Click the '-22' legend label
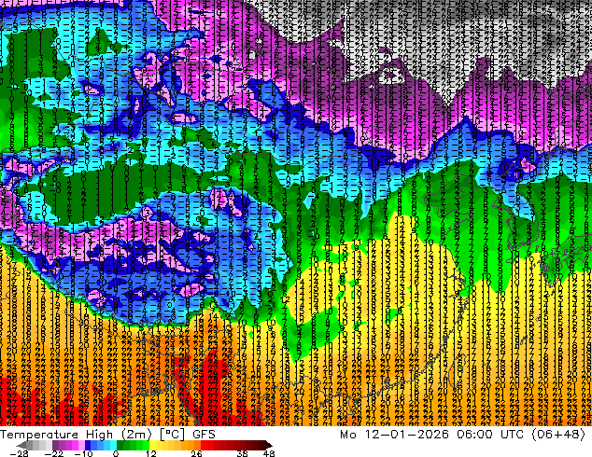 (54, 453)
